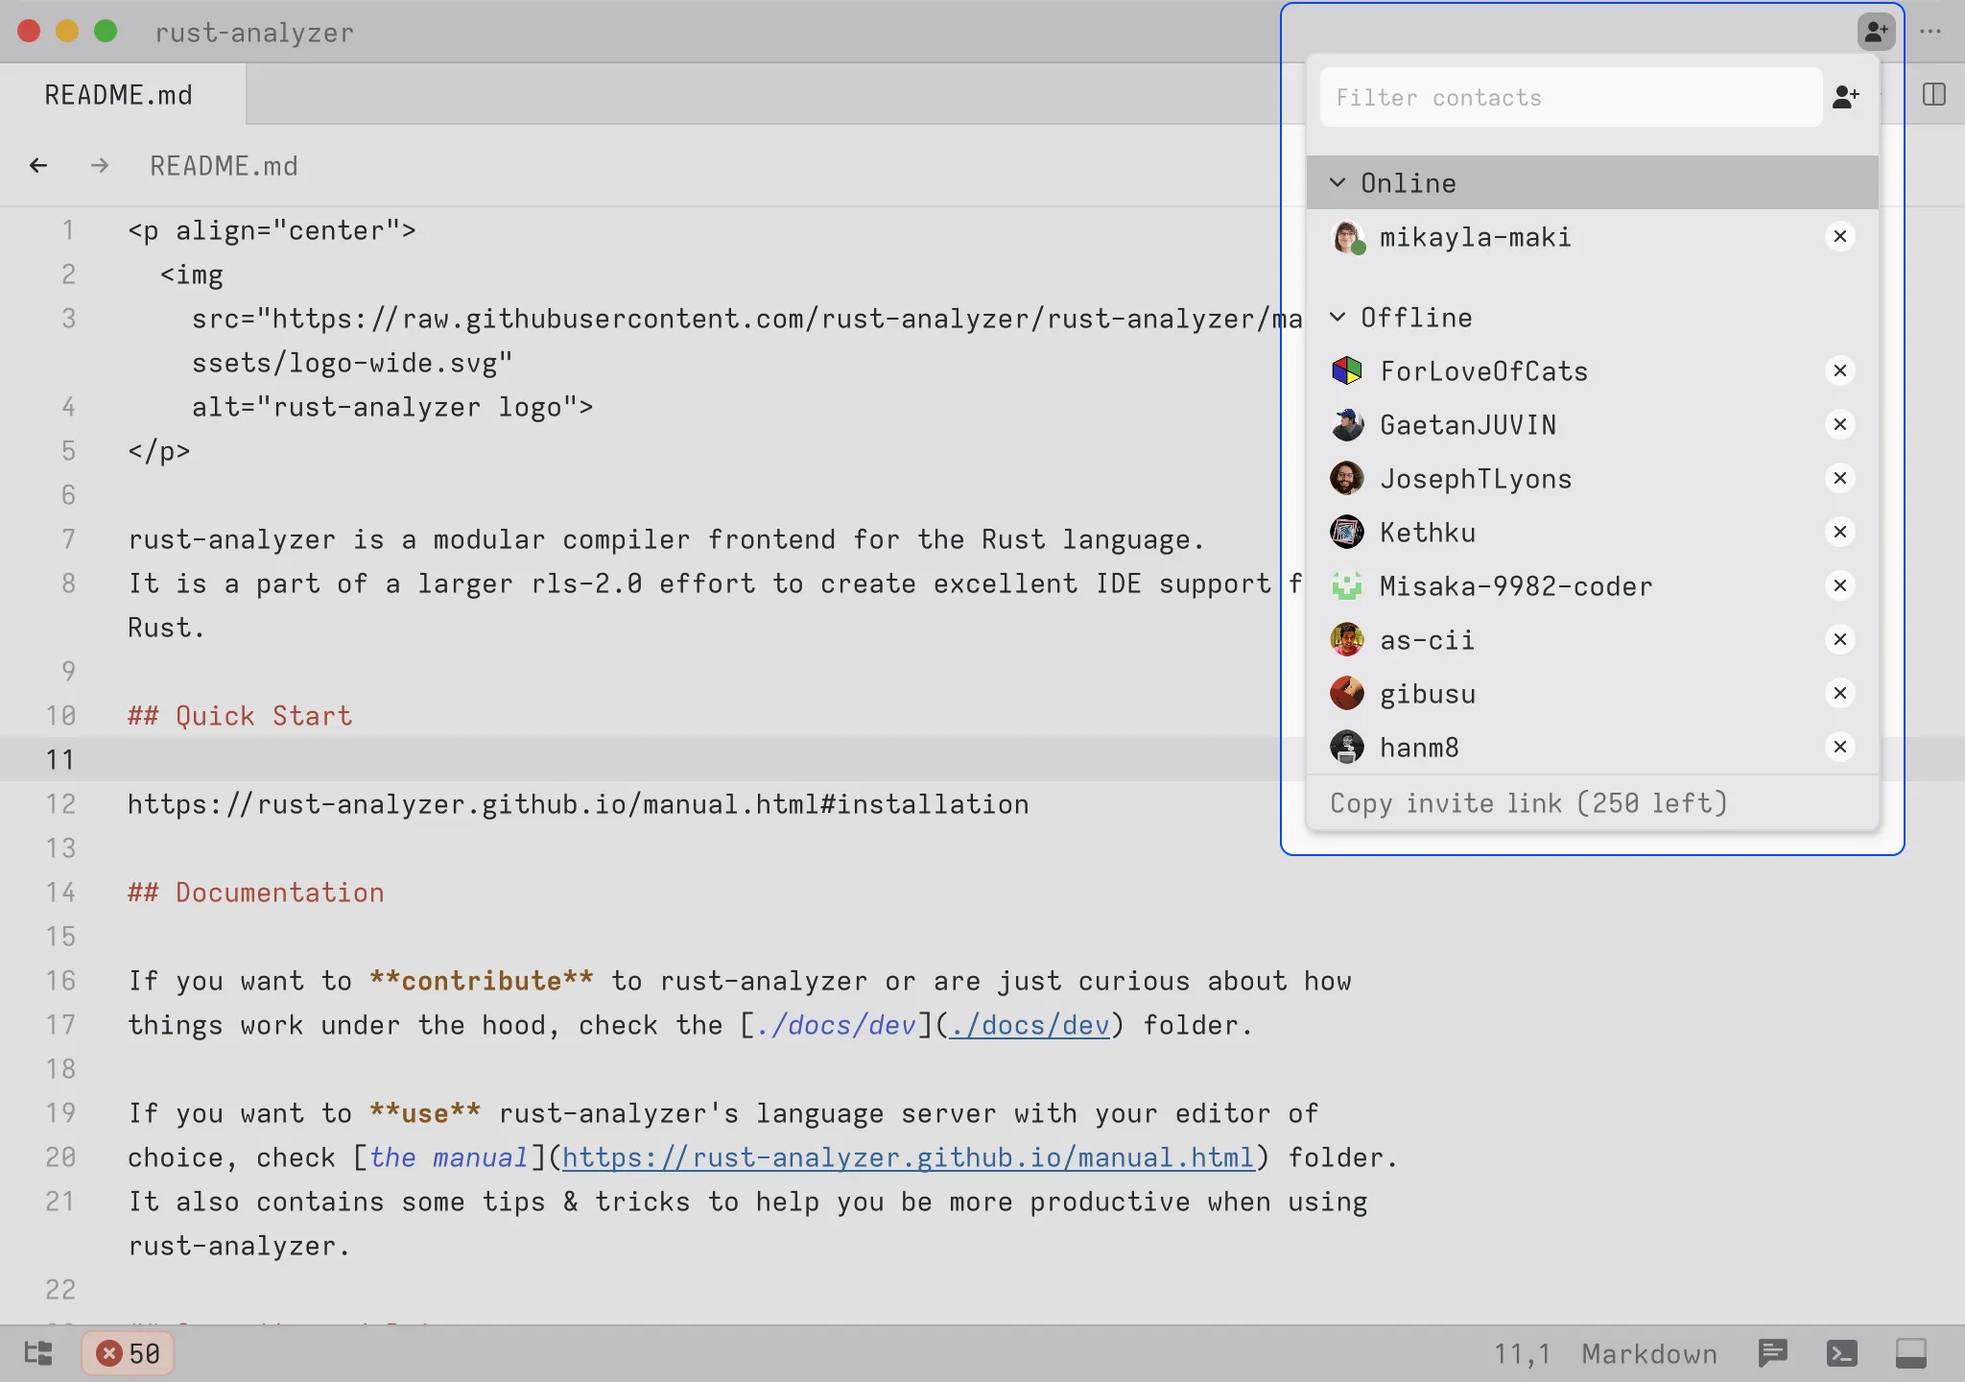Click the add contact icon beside the filter field
This screenshot has width=1965, height=1382.
click(1845, 97)
